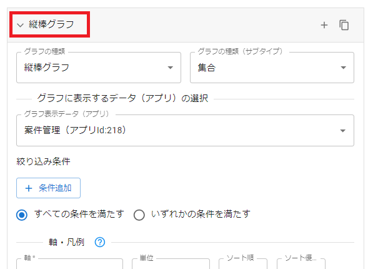Click the duplicate copy icon in the header
Screen dimensions: 368x269
point(344,25)
